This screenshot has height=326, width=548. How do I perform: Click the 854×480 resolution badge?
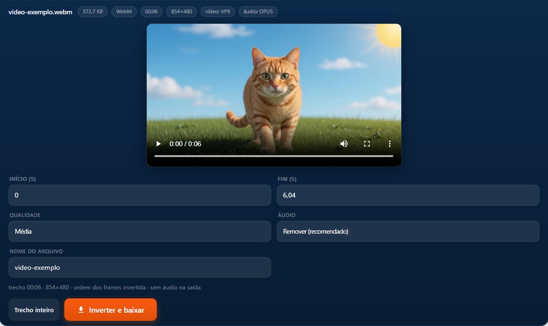pos(182,11)
